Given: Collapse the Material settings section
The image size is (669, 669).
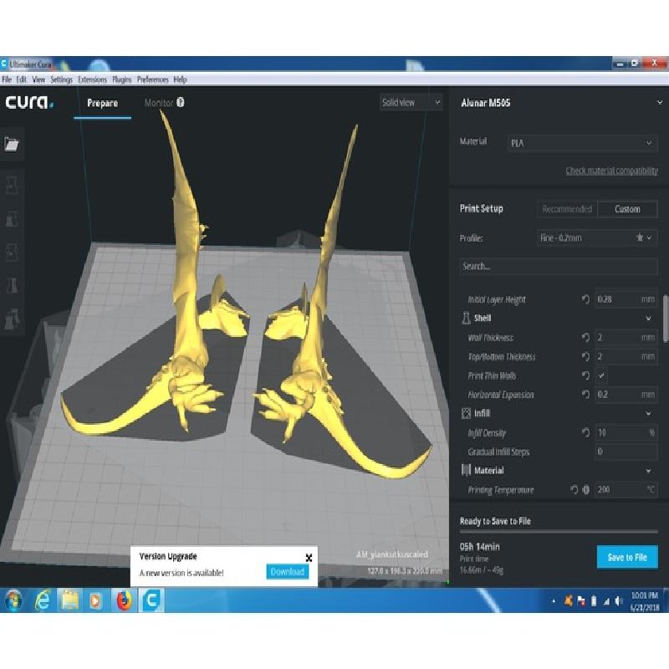Looking at the screenshot, I should [x=649, y=471].
